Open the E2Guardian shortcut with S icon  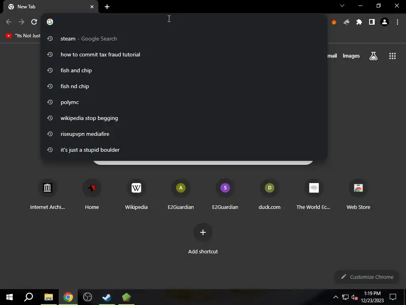[225, 194]
